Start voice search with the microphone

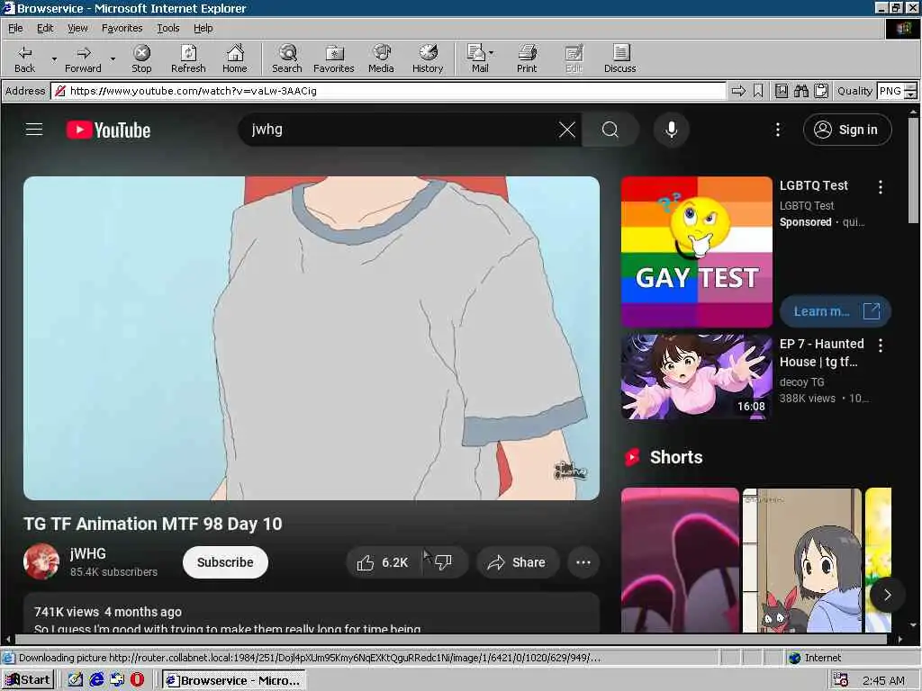(671, 130)
